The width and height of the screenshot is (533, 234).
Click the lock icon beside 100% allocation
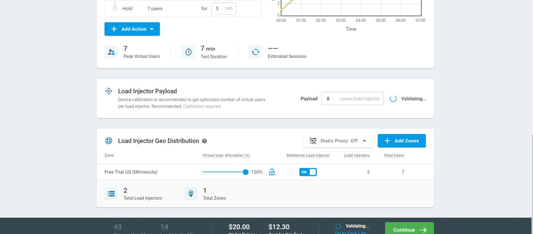272,172
